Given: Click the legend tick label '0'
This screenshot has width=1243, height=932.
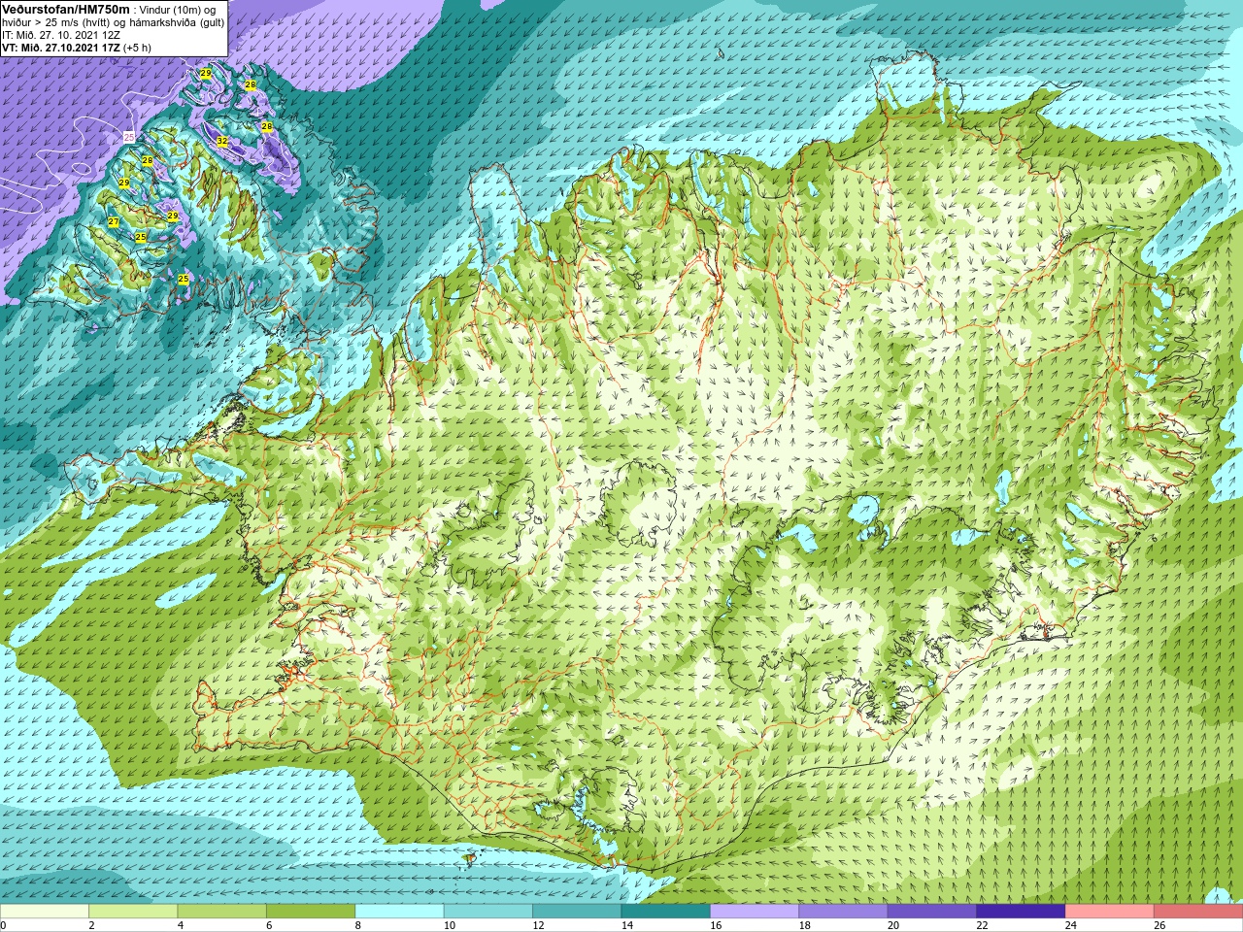Looking at the screenshot, I should click(4, 925).
